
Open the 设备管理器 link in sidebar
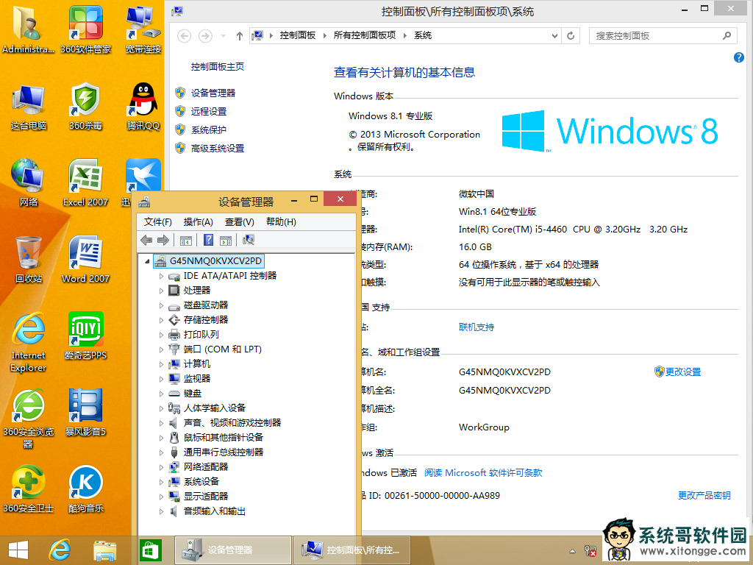point(213,93)
